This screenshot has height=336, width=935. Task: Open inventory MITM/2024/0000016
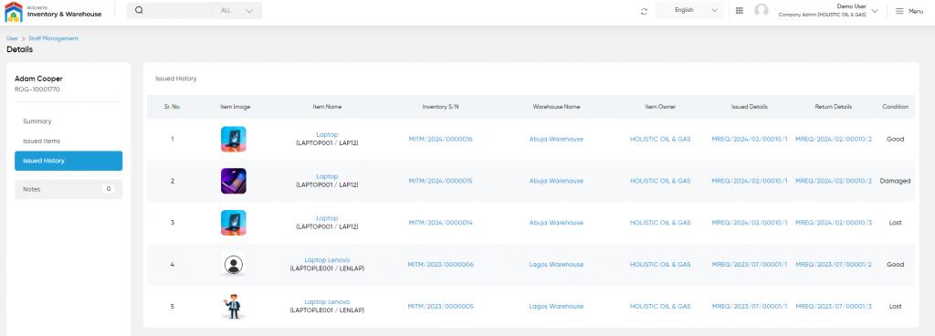(x=440, y=139)
